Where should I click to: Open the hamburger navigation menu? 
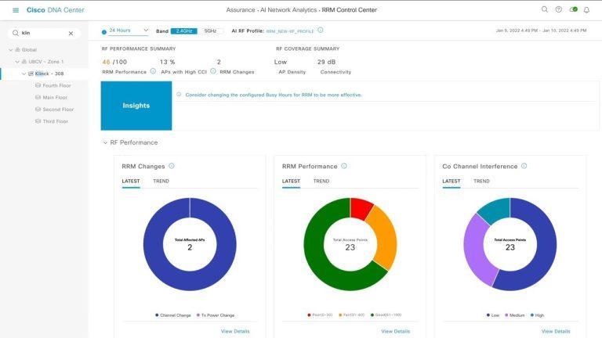pos(16,10)
